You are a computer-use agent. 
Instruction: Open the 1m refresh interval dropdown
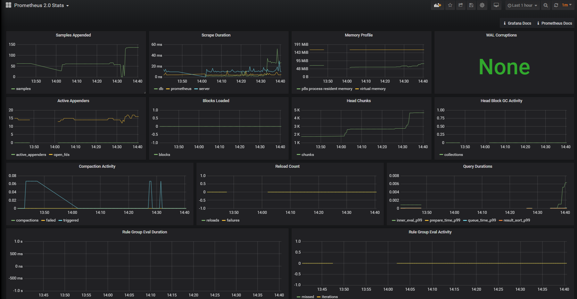coord(567,5)
